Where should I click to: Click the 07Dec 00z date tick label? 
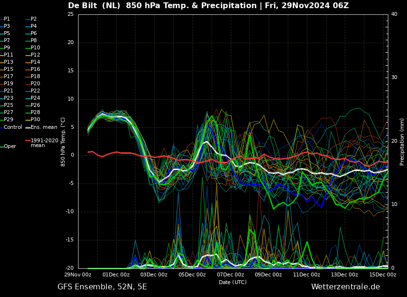(230, 274)
